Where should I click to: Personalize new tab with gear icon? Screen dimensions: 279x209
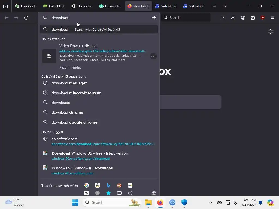[x=271, y=32]
